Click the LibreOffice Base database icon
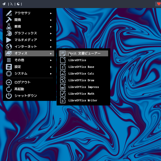 pyautogui.click(x=63, y=67)
